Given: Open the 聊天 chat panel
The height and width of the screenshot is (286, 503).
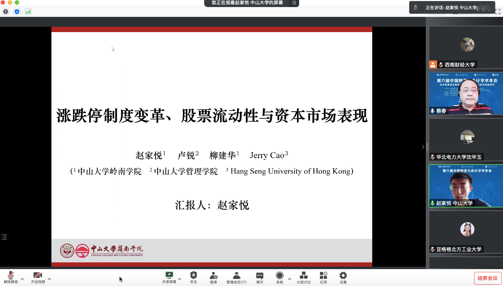Looking at the screenshot, I should click(260, 277).
